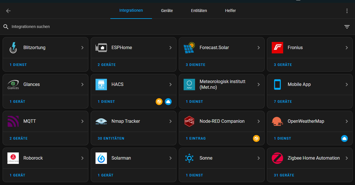Open the filter options icon
Image resolution: width=355 pixels, height=185 pixels.
pos(347,27)
